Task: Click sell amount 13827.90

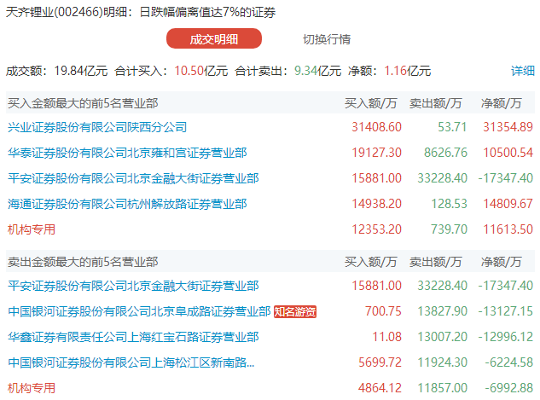Action: (x=442, y=311)
